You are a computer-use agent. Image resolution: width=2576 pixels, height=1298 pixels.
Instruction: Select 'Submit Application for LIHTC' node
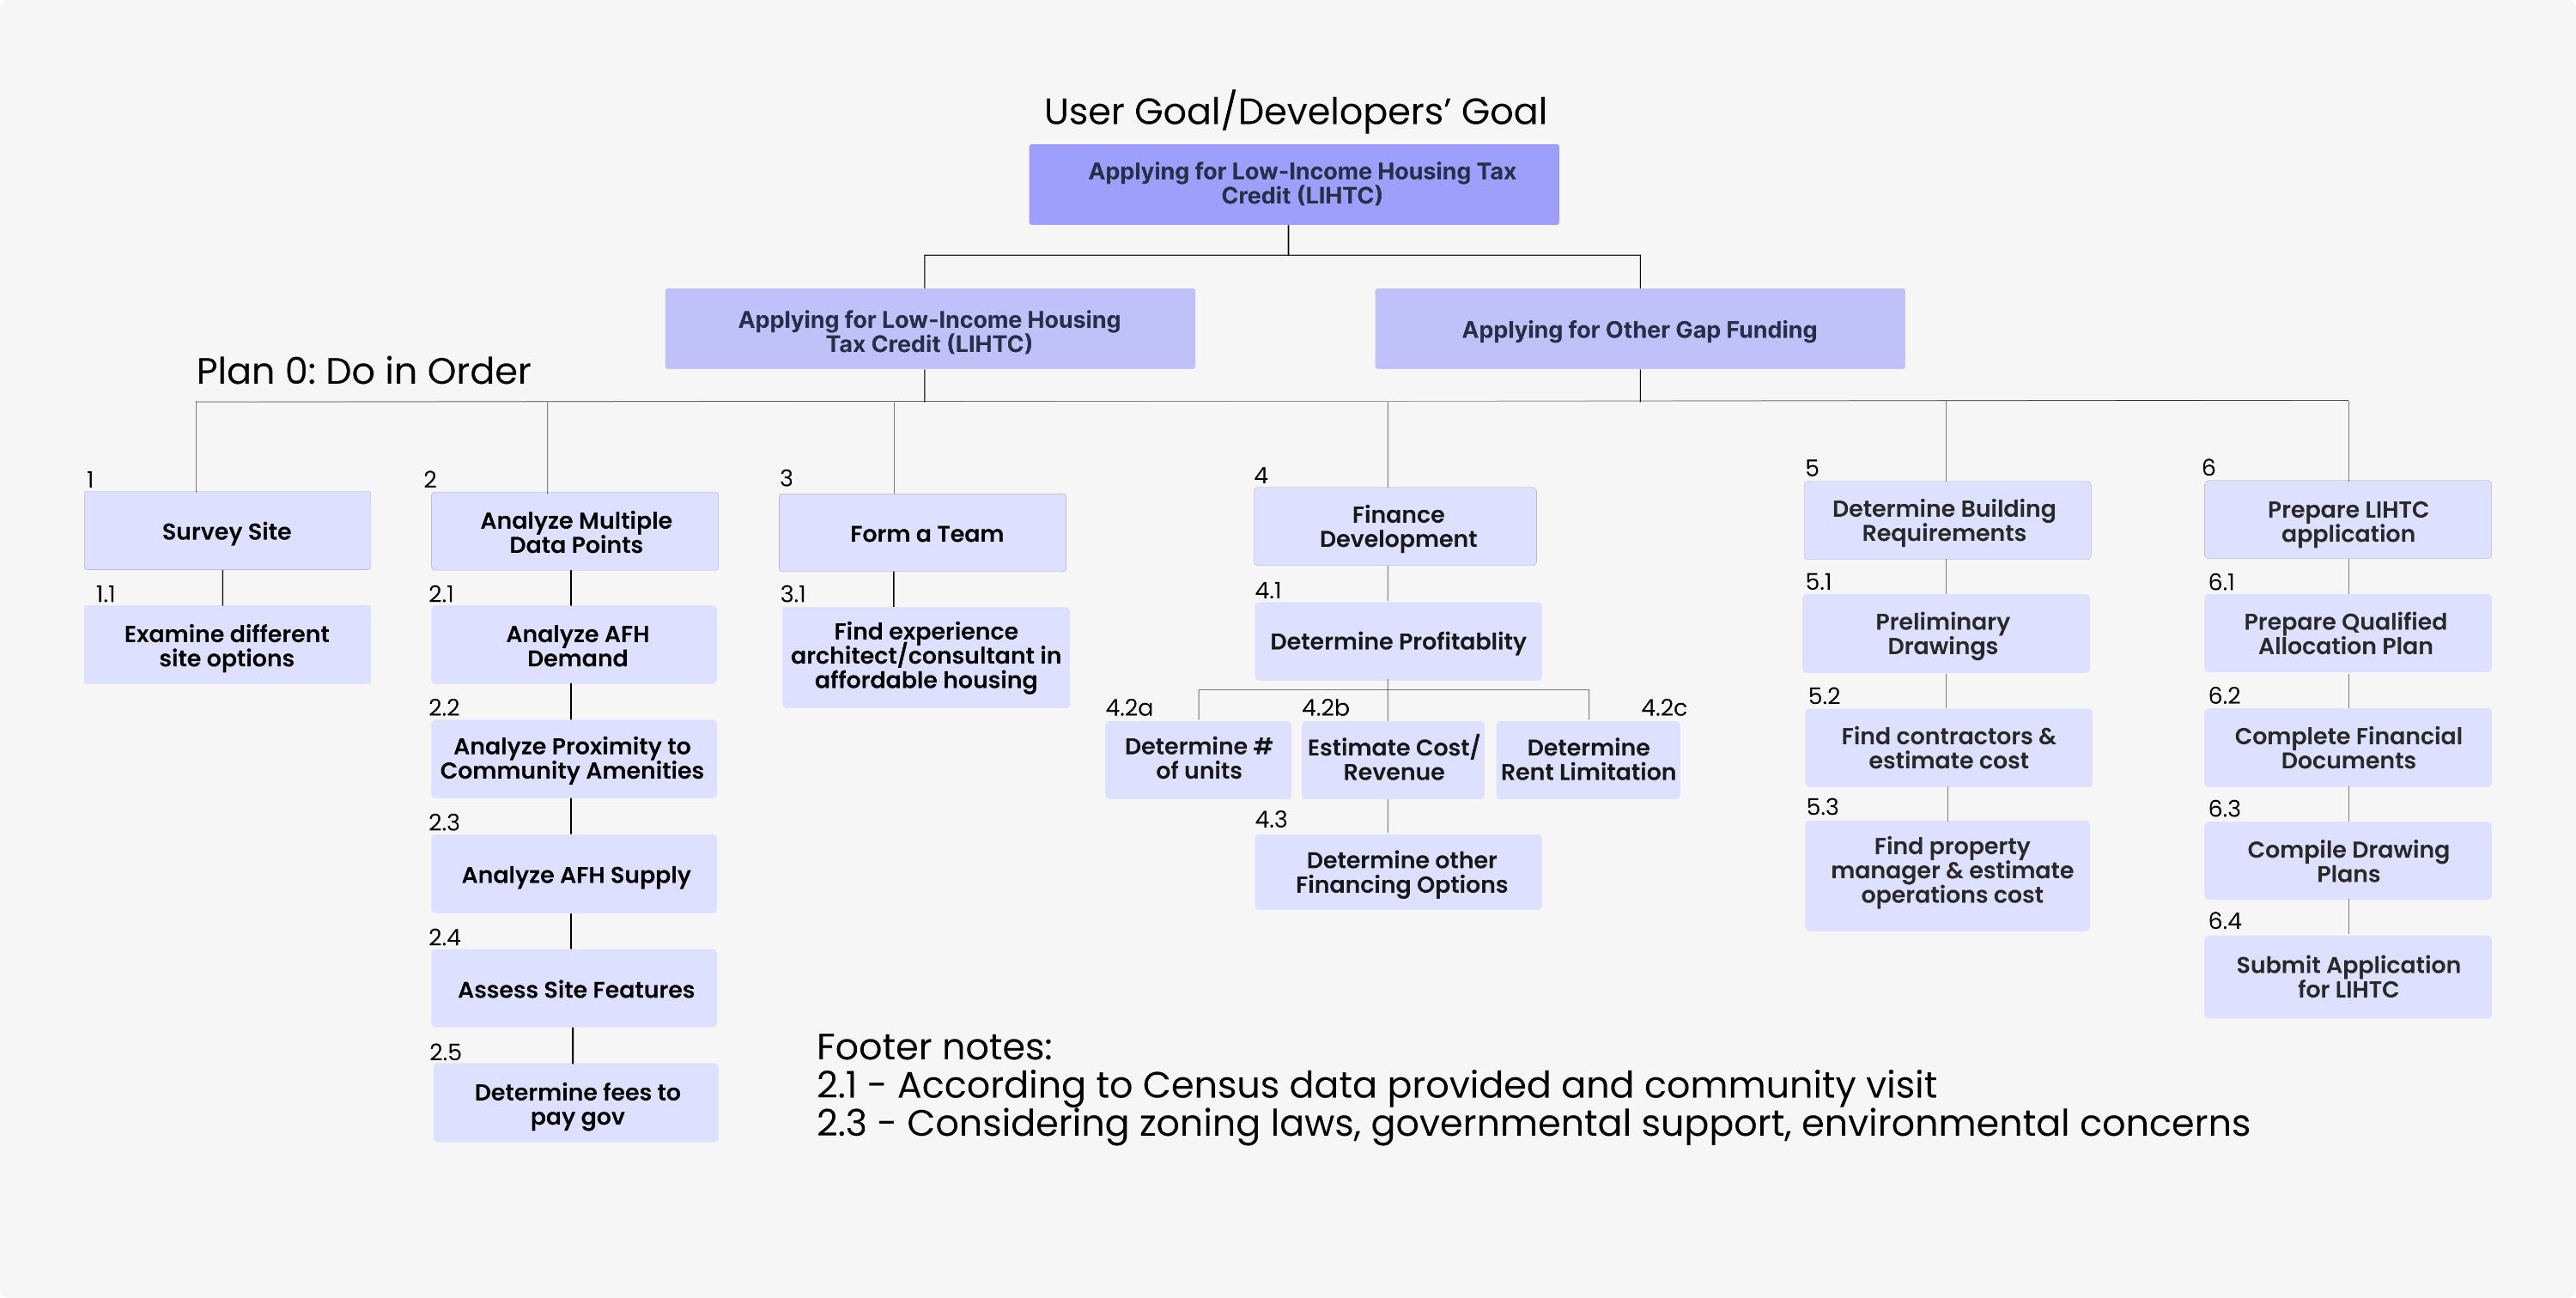point(2347,977)
